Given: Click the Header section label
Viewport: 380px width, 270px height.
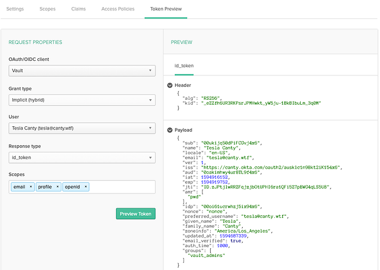Looking at the screenshot, I should click(183, 85).
